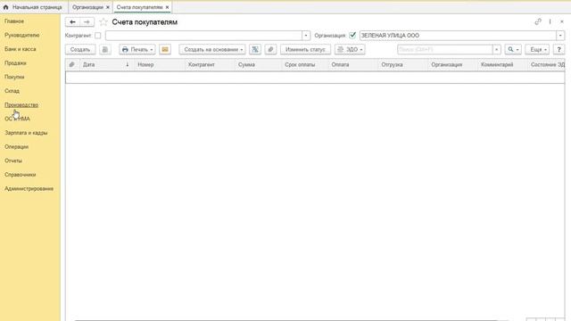571x321 pixels.
Task: Open the Администрирование section
Action: (29, 188)
